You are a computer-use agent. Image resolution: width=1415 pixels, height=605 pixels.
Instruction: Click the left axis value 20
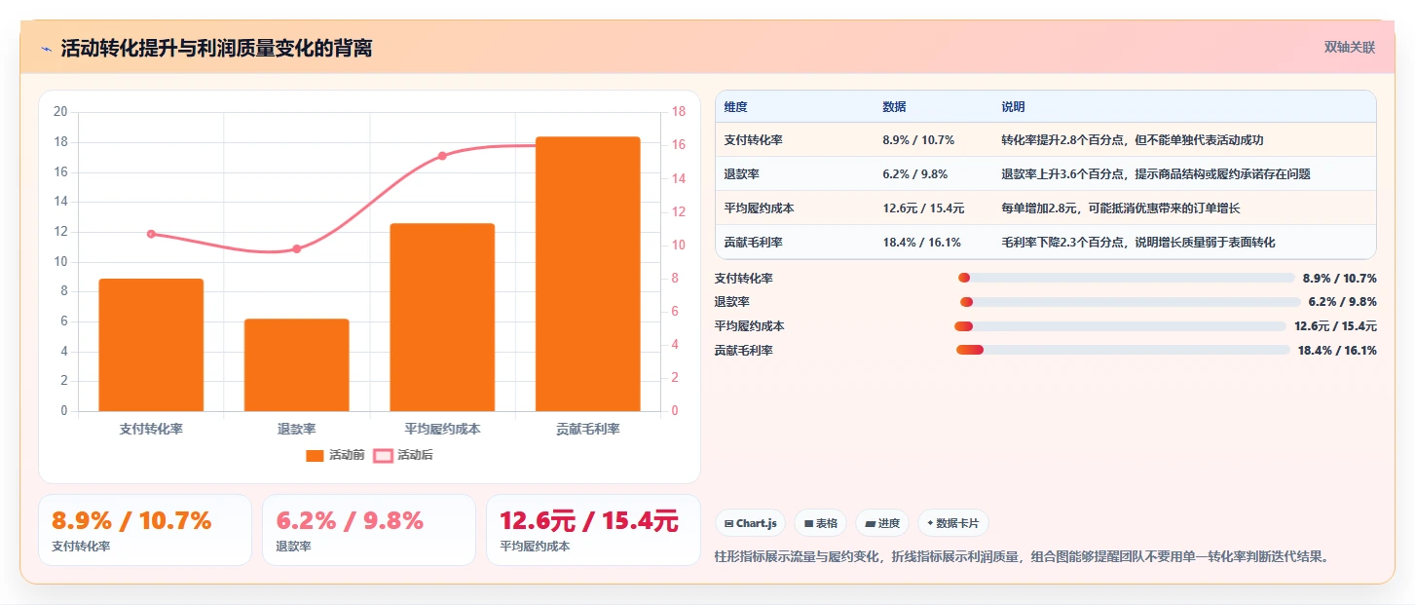pos(60,112)
